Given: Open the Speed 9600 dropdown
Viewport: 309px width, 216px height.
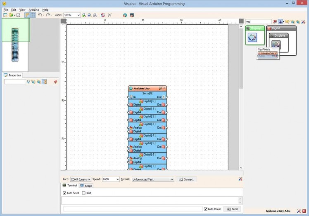Looking at the screenshot, I should (x=111, y=180).
